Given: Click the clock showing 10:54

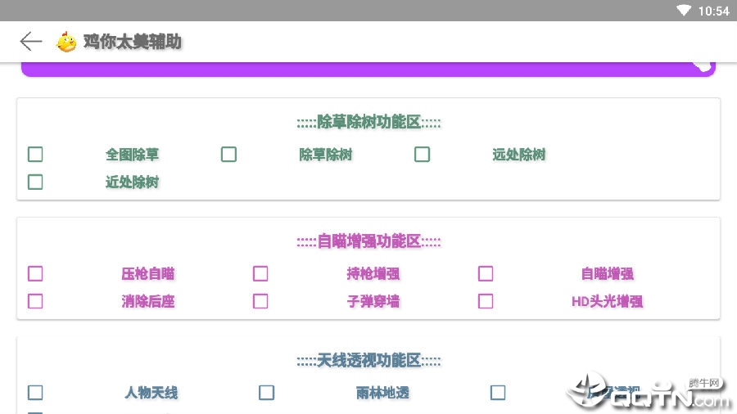Looking at the screenshot, I should click(x=713, y=11).
